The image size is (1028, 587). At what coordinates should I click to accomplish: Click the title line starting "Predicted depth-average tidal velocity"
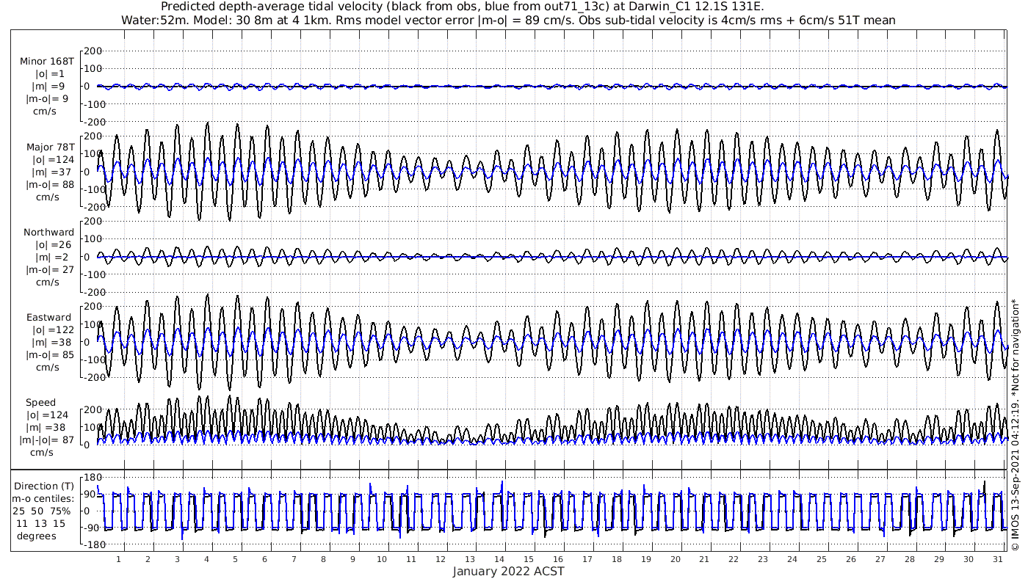tap(463, 7)
